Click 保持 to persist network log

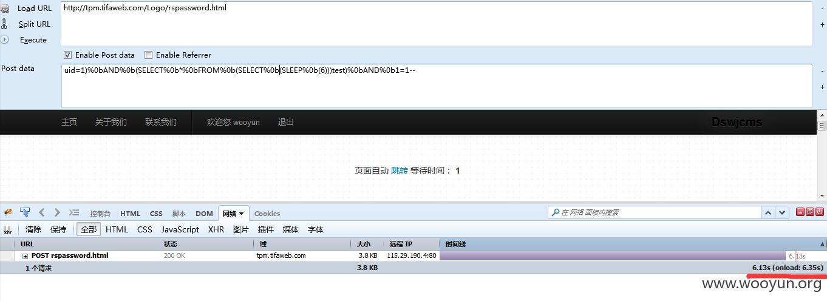tap(58, 229)
